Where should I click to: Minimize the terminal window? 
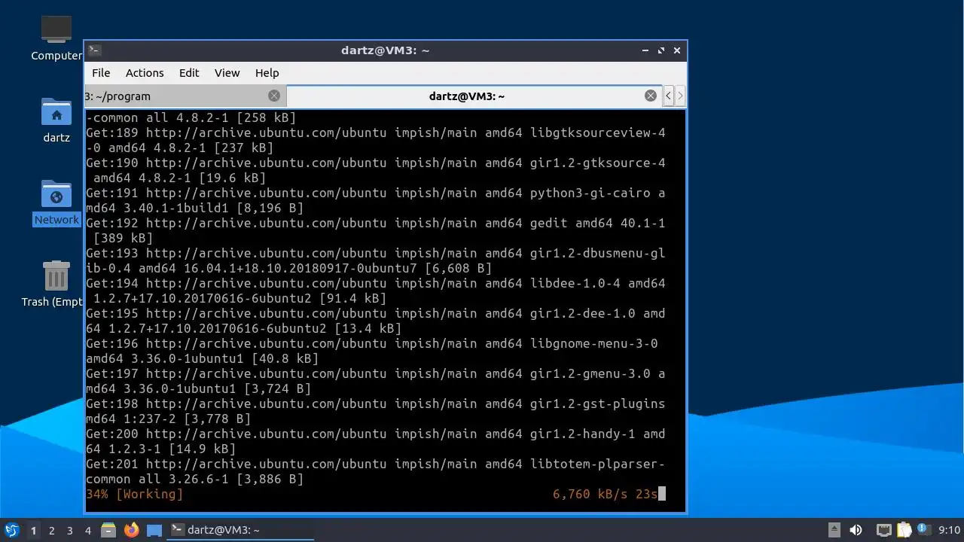point(645,50)
